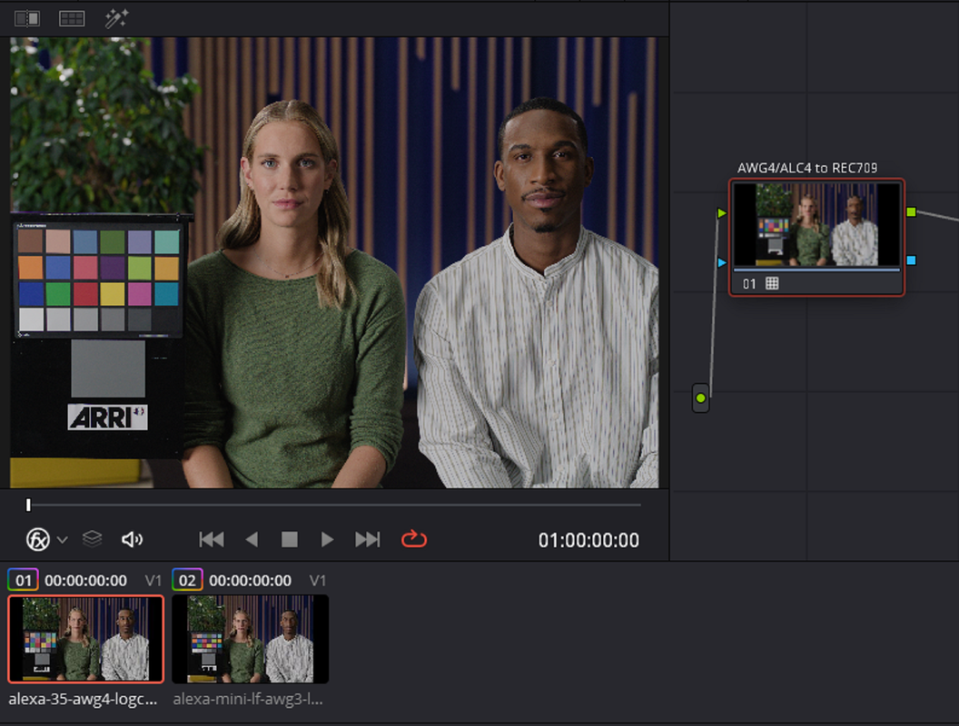Click the blue key output on the node
This screenshot has height=726, width=959.
tap(911, 260)
